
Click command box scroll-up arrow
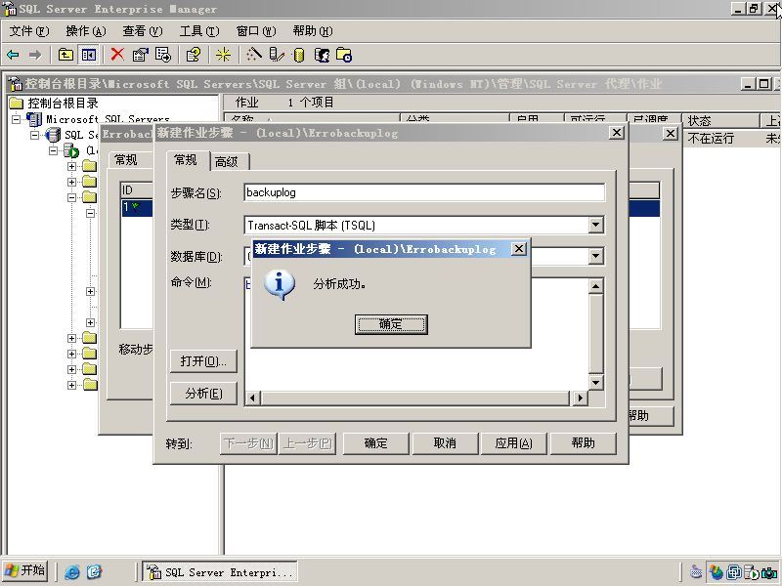point(596,286)
